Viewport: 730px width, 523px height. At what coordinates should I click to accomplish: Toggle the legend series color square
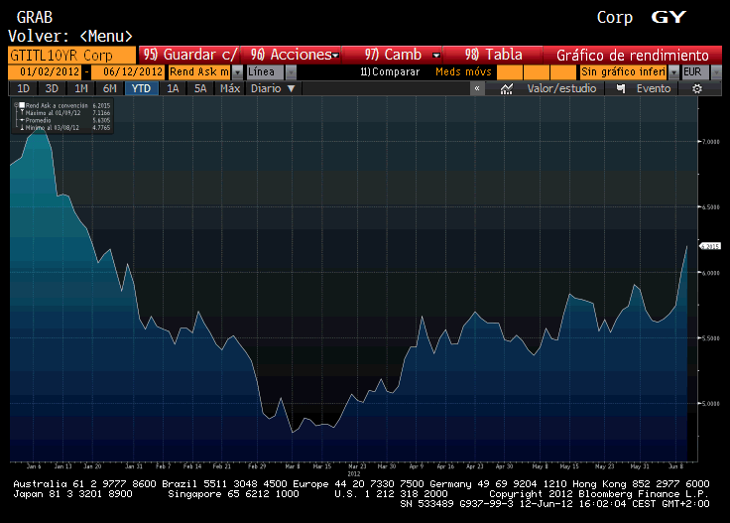pyautogui.click(x=22, y=106)
